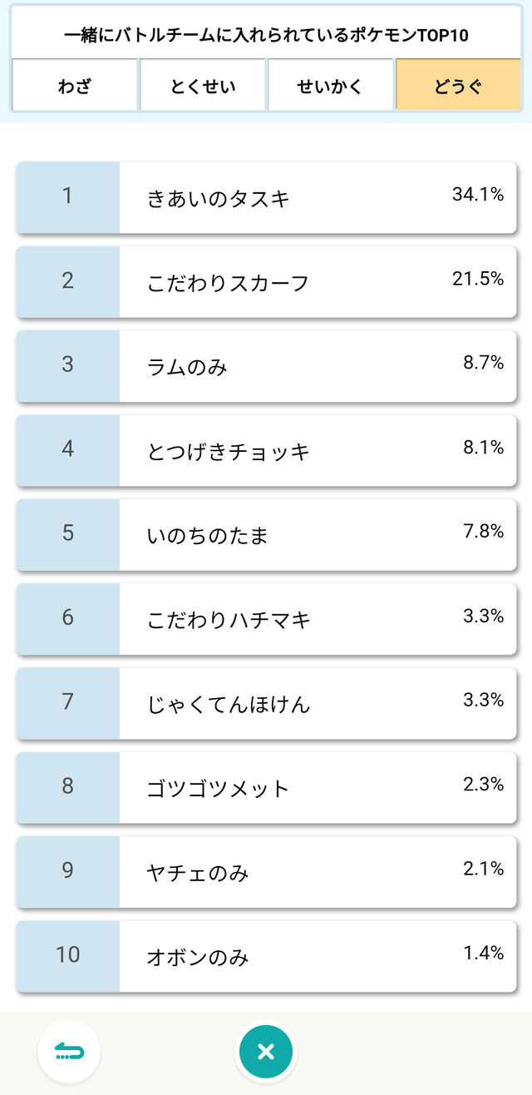Tap the rank number 10 cell
532x1095 pixels.
(x=67, y=957)
